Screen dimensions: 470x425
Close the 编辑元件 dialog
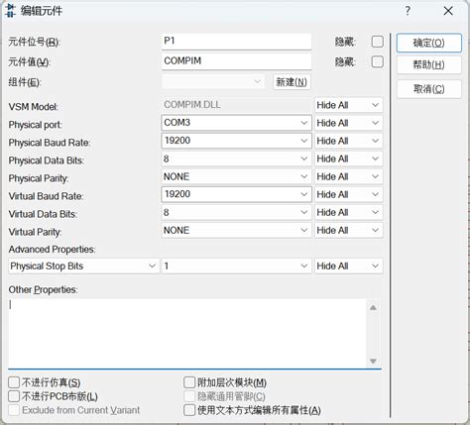(448, 11)
